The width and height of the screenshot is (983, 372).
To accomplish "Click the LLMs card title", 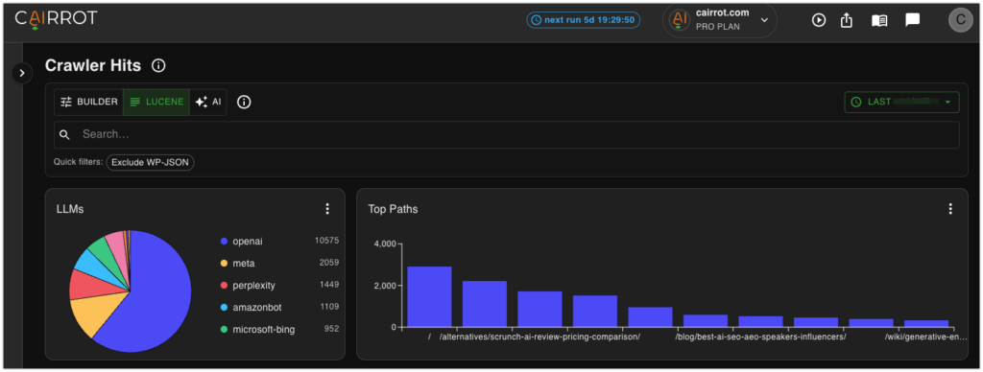I will (x=70, y=209).
